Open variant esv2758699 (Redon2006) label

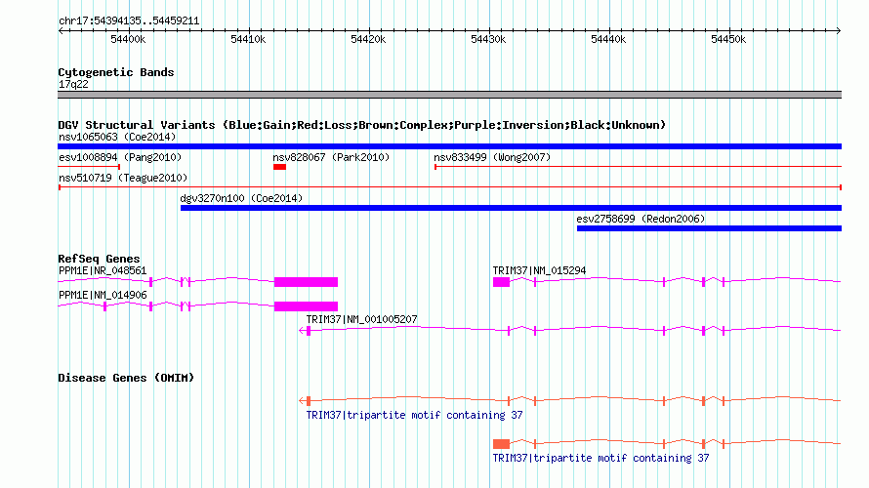tap(641, 219)
